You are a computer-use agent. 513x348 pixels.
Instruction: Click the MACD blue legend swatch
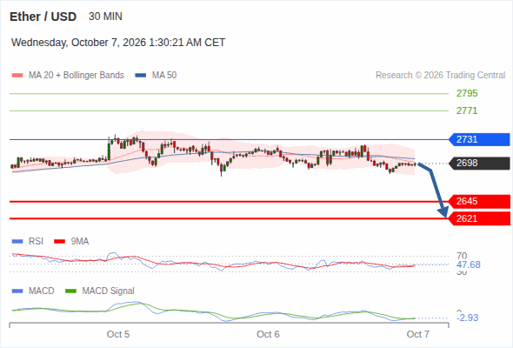tap(17, 291)
